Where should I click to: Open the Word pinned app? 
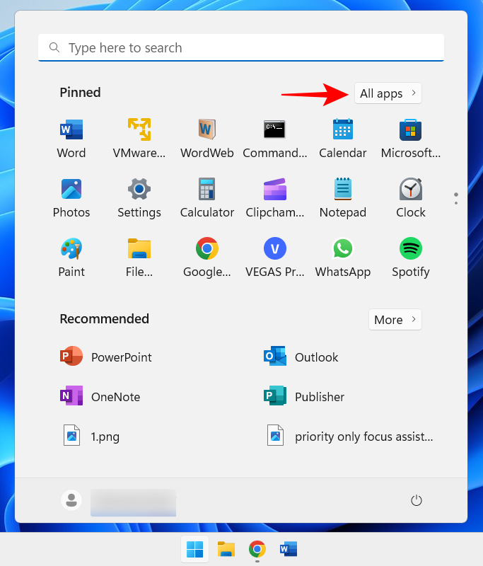[71, 139]
